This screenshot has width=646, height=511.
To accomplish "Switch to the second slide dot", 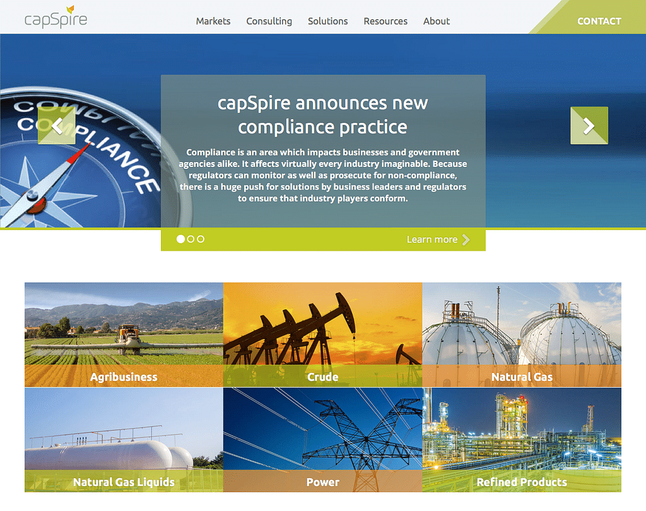I will pos(191,239).
